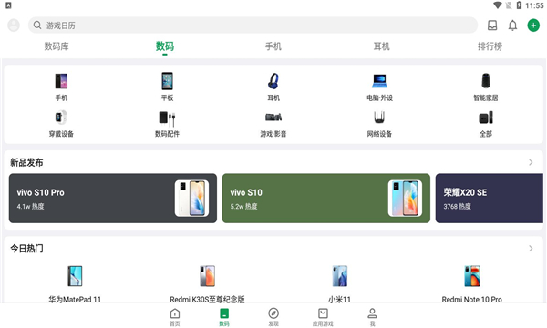Image resolution: width=547 pixels, height=328 pixels.
Task: Expand 今日热门 section with arrow
Action: tap(531, 248)
